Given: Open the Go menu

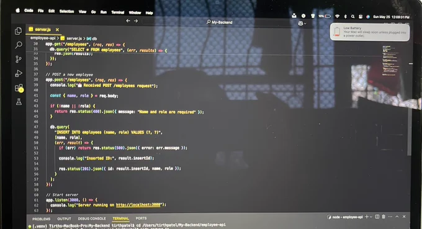Looking at the screenshot, I should [x=93, y=12].
